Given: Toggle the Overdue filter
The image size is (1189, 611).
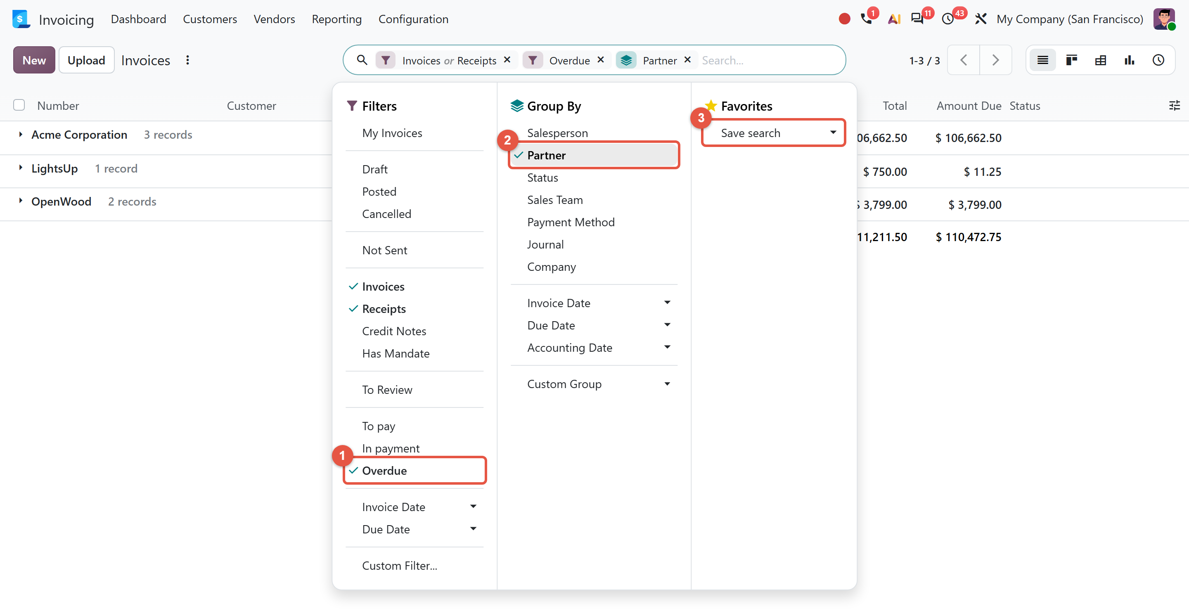Looking at the screenshot, I should tap(415, 470).
